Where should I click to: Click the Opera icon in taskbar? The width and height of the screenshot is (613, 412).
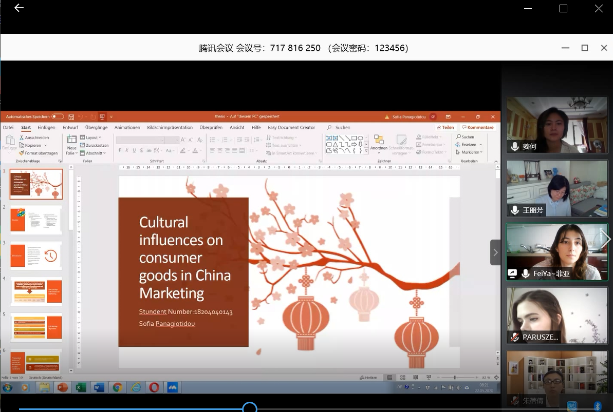(154, 388)
